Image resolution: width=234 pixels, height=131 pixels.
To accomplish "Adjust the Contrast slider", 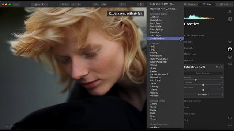I will (203, 85).
